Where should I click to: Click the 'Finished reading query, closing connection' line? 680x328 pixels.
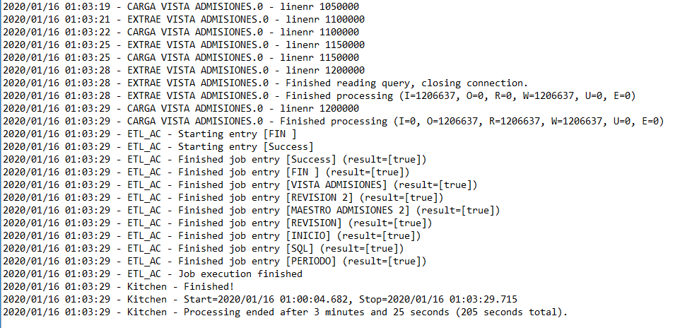pos(265,83)
